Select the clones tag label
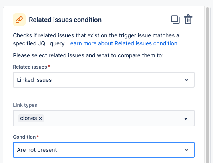 tap(28, 118)
